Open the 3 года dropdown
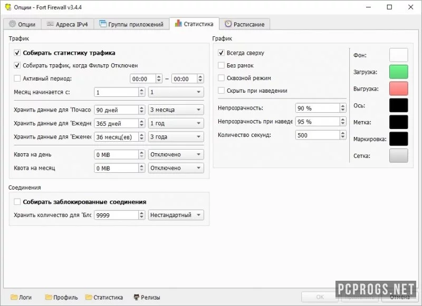 pos(176,137)
